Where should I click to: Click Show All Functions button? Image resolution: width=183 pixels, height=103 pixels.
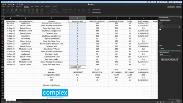165,20
